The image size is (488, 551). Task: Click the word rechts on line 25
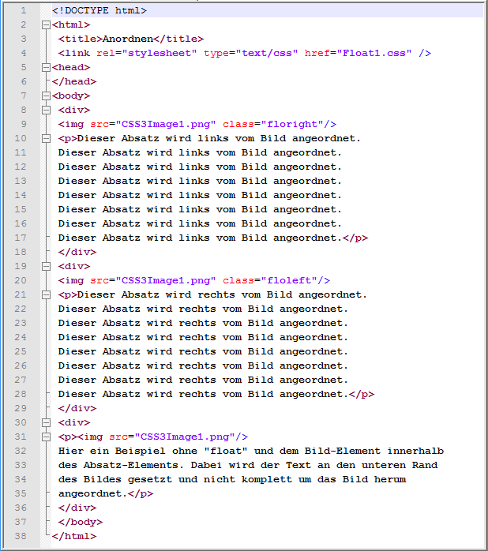[197, 351]
